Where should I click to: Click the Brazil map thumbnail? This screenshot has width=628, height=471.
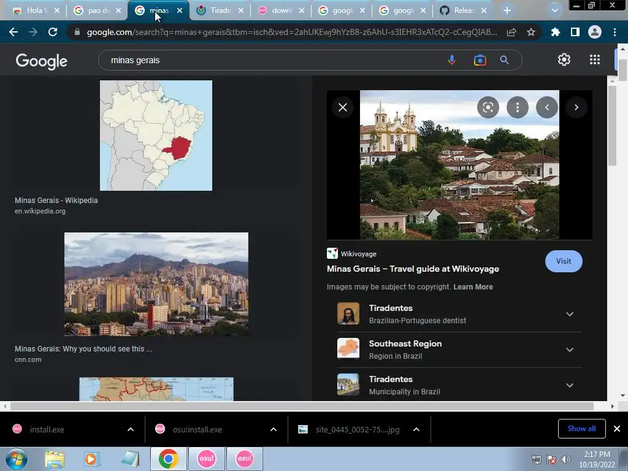pyautogui.click(x=156, y=136)
